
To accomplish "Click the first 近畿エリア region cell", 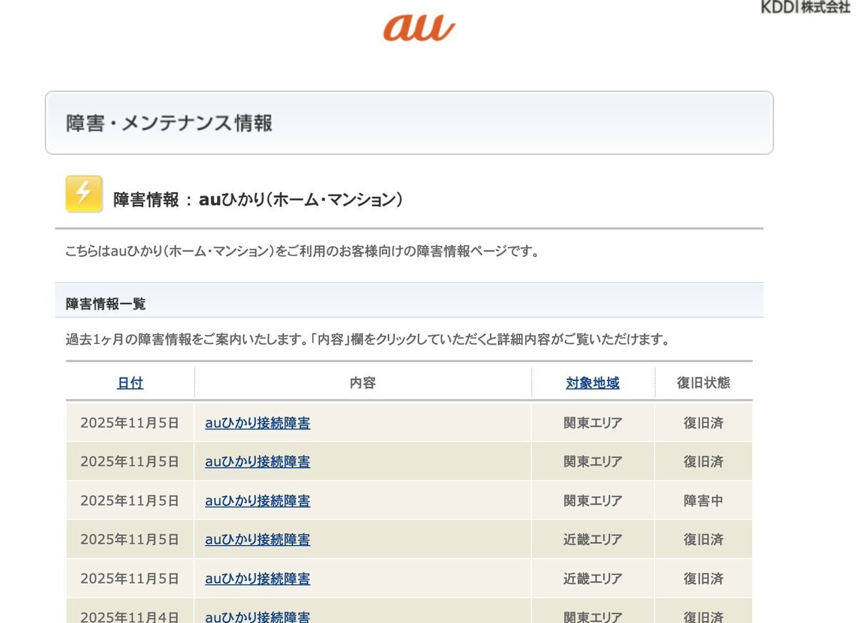I will tap(592, 540).
